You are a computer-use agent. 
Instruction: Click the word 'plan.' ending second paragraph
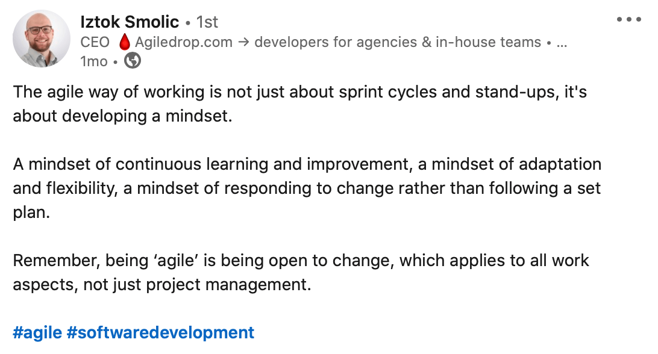[x=31, y=213]
